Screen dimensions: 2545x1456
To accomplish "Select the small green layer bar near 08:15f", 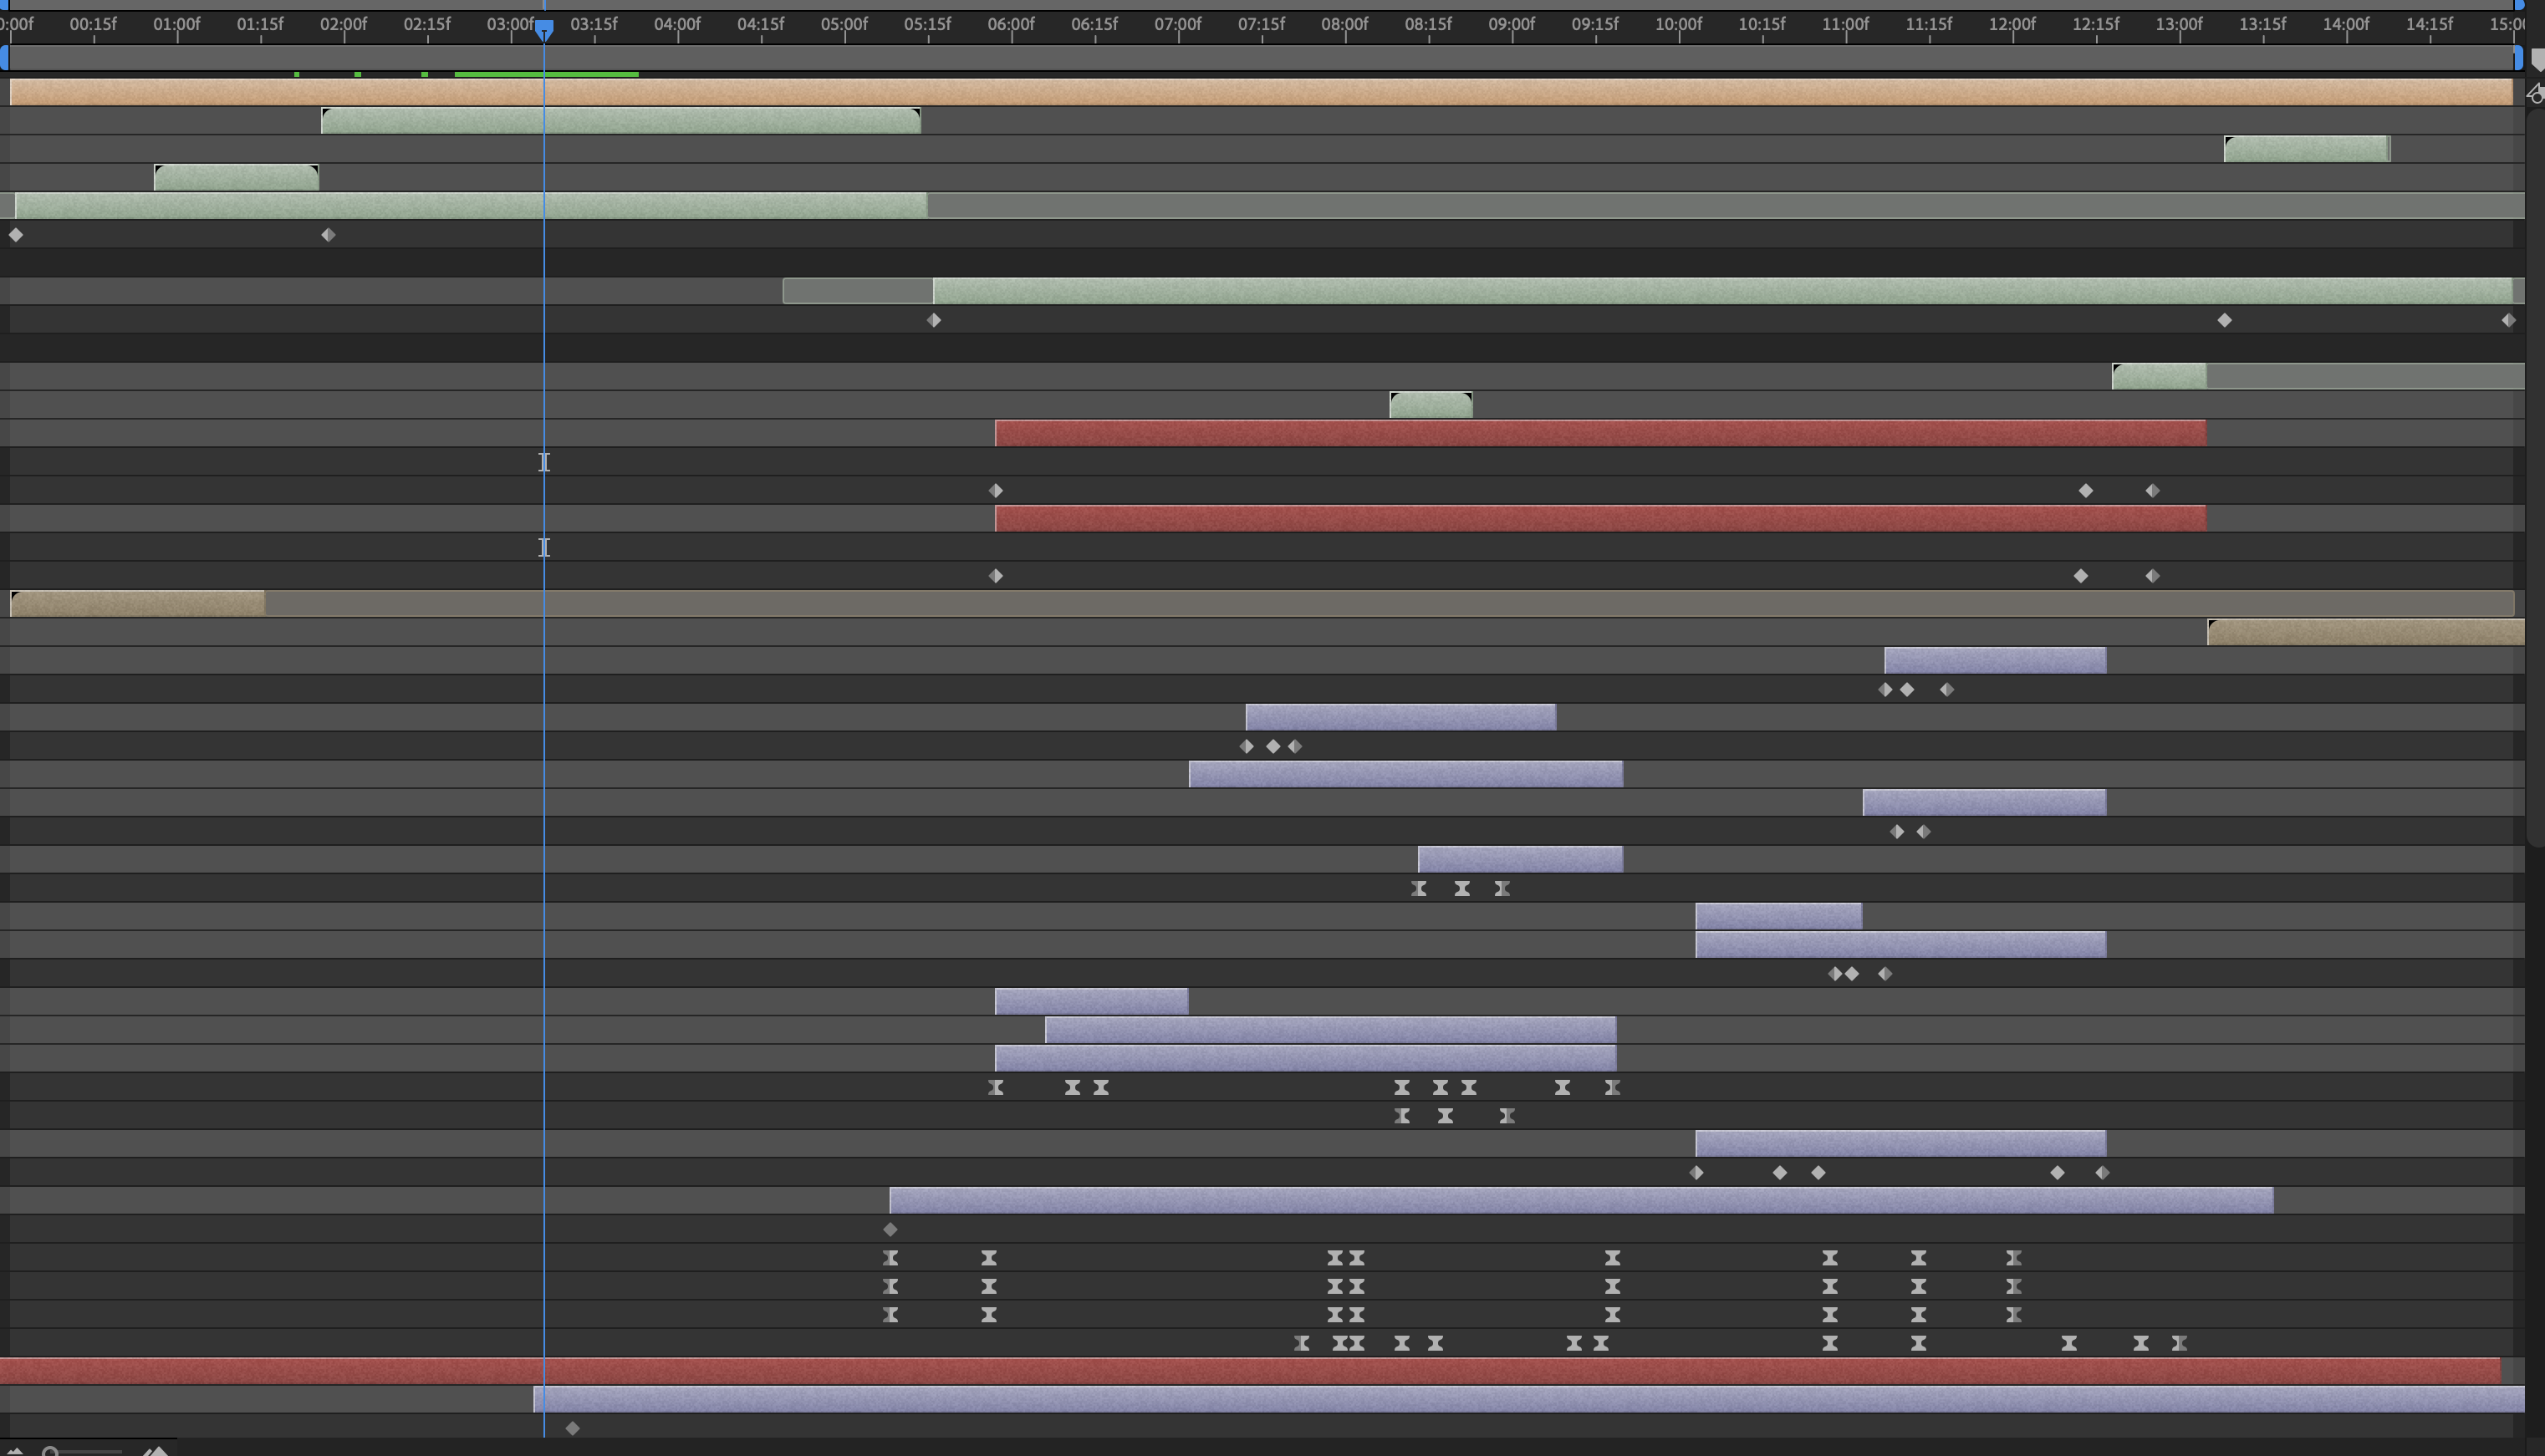I will 1430,405.
